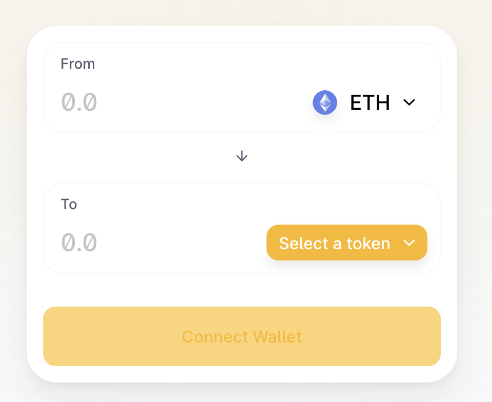492x402 pixels.
Task: Open the chevron inside Select a token
Action: tap(409, 243)
